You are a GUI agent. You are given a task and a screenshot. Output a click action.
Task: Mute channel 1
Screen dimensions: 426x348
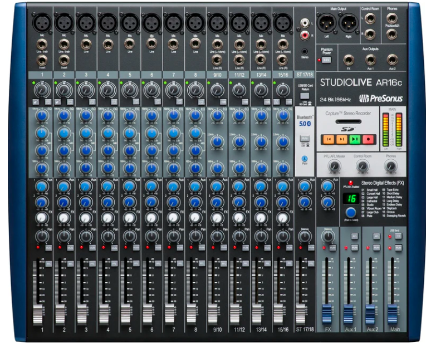(48, 248)
